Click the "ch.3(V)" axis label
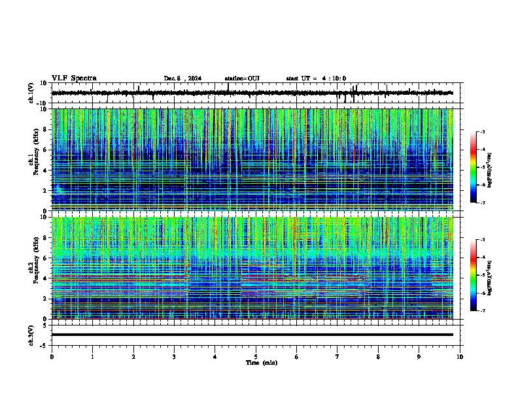 click(x=31, y=336)
